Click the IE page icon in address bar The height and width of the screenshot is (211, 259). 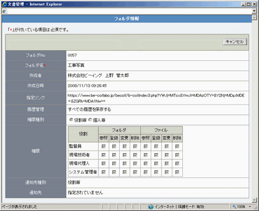pyautogui.click(x=4, y=11)
